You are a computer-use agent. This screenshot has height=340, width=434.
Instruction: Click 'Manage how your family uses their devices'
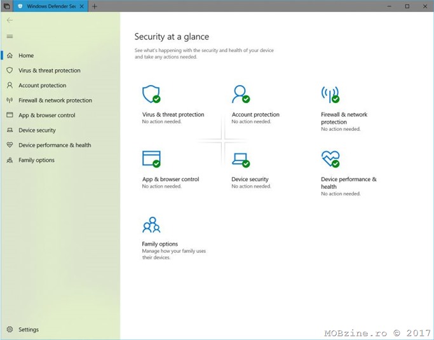click(x=174, y=254)
